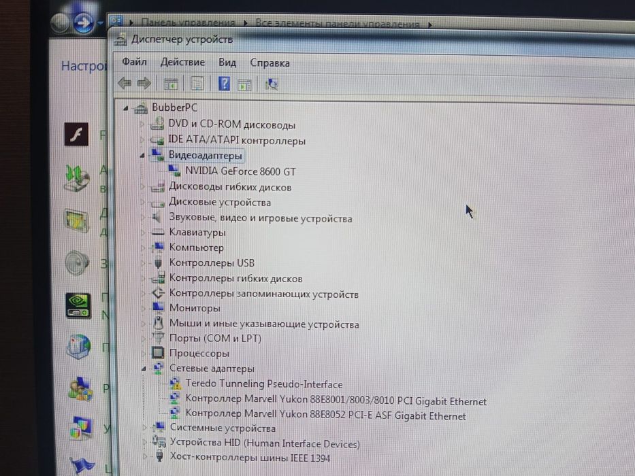This screenshot has height=476, width=635.
Task: Click Scan for hardware changes toolbar icon
Action: pos(271,84)
